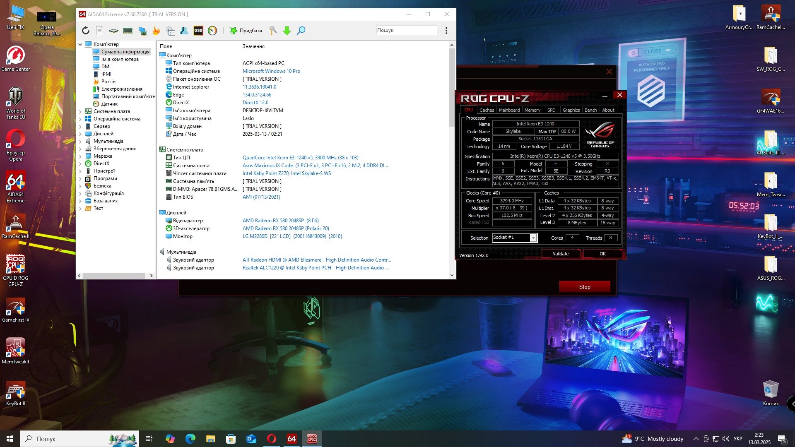Screen dimensions: 795x447
Task: Switch to the About tab in CPU-Z
Action: click(x=608, y=110)
